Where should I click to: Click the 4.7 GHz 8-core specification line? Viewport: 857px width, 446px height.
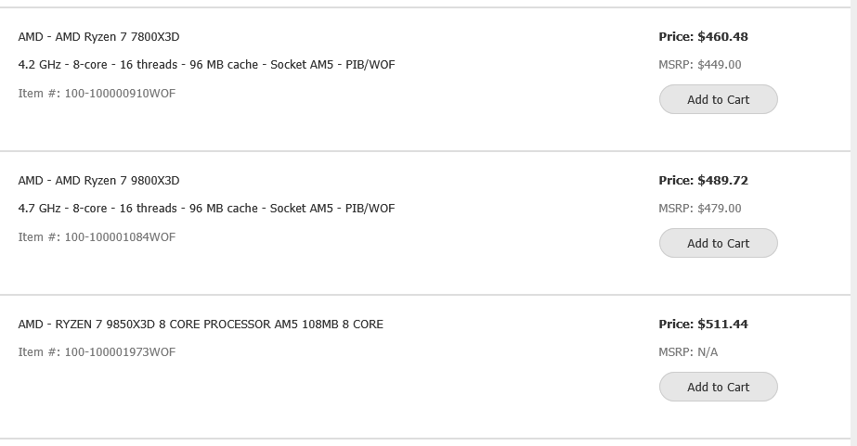click(x=206, y=209)
